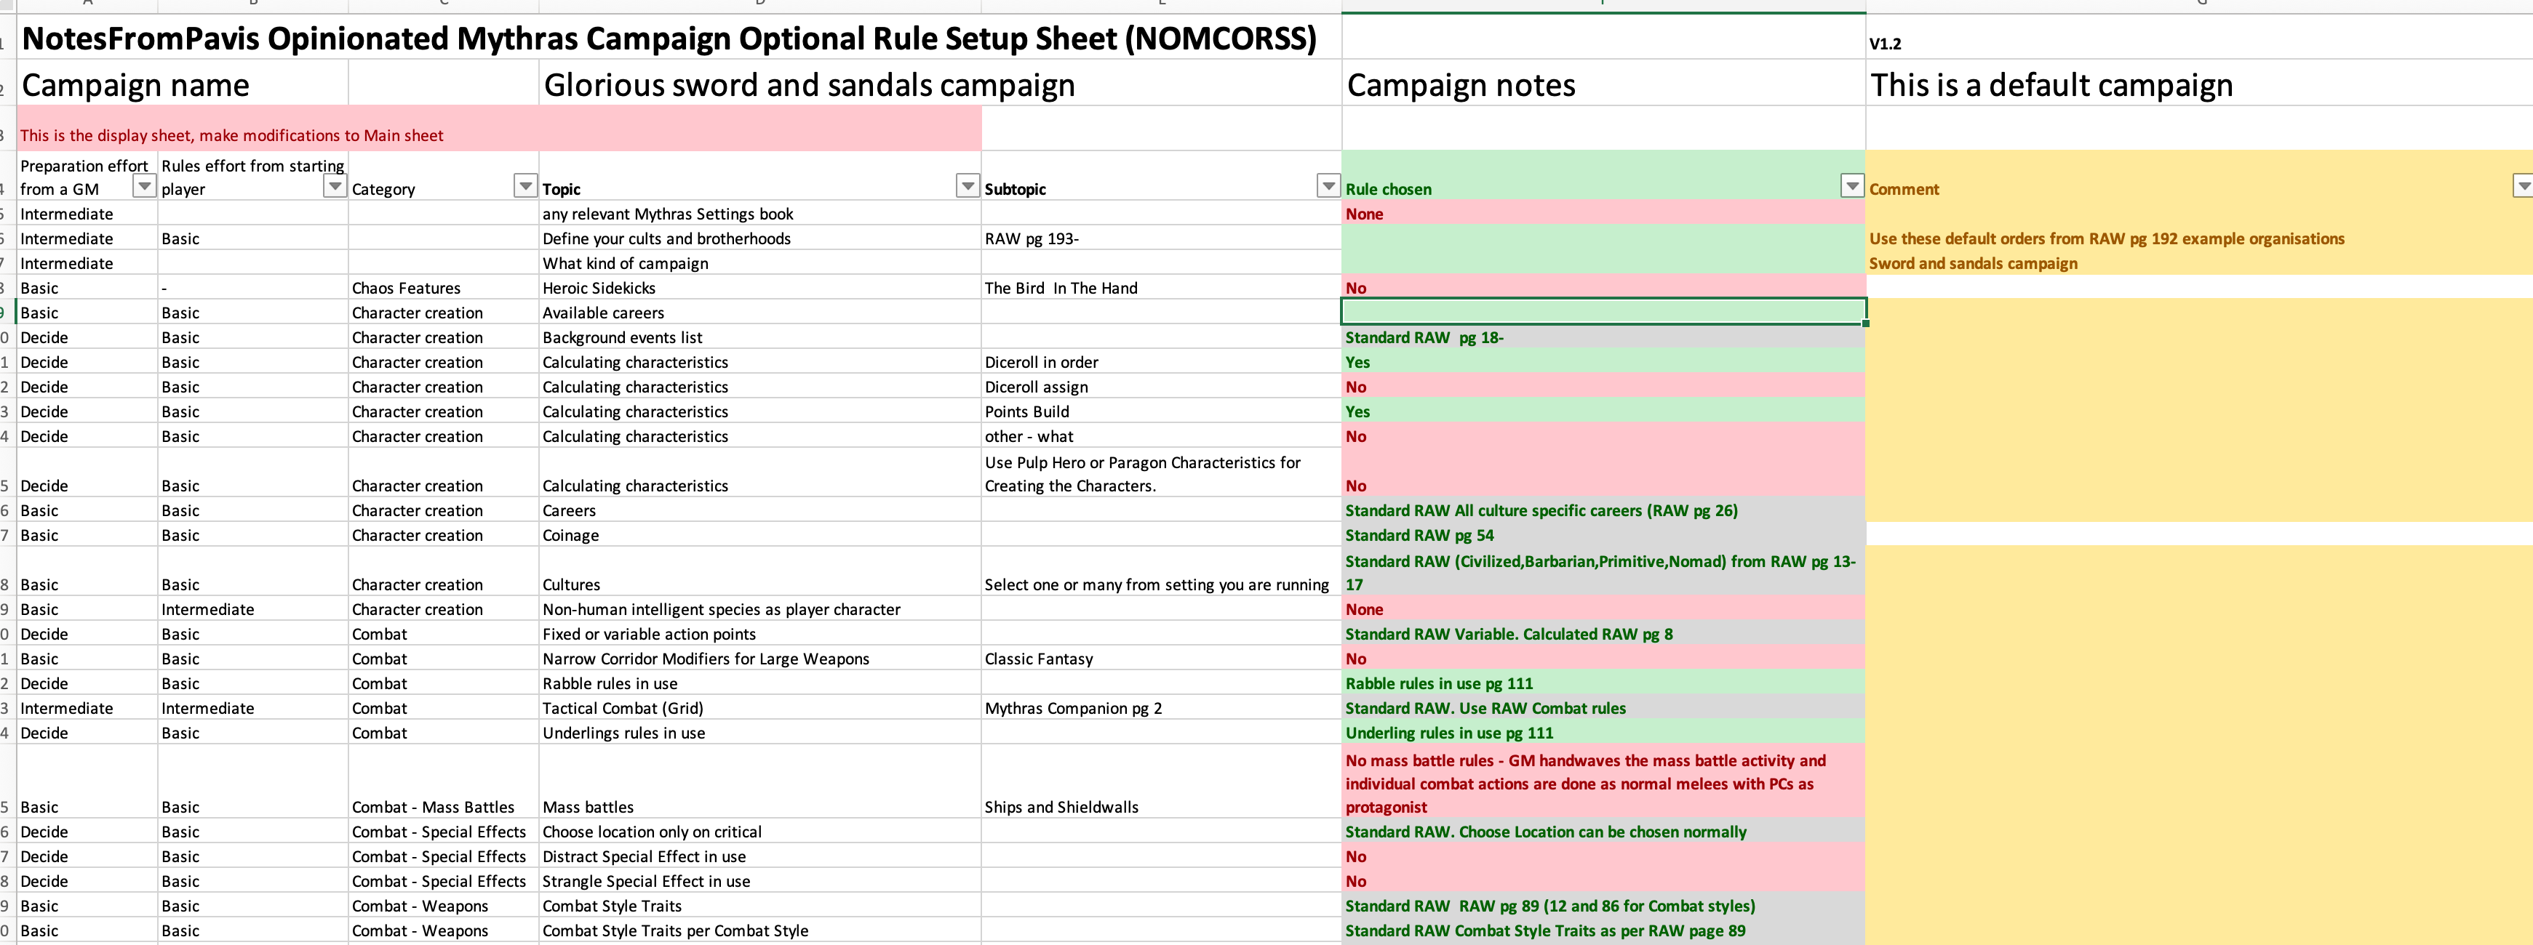Expand the Subtopic column filter arrow

[1328, 185]
